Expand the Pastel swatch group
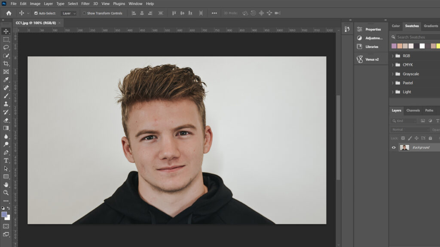 tap(392, 83)
